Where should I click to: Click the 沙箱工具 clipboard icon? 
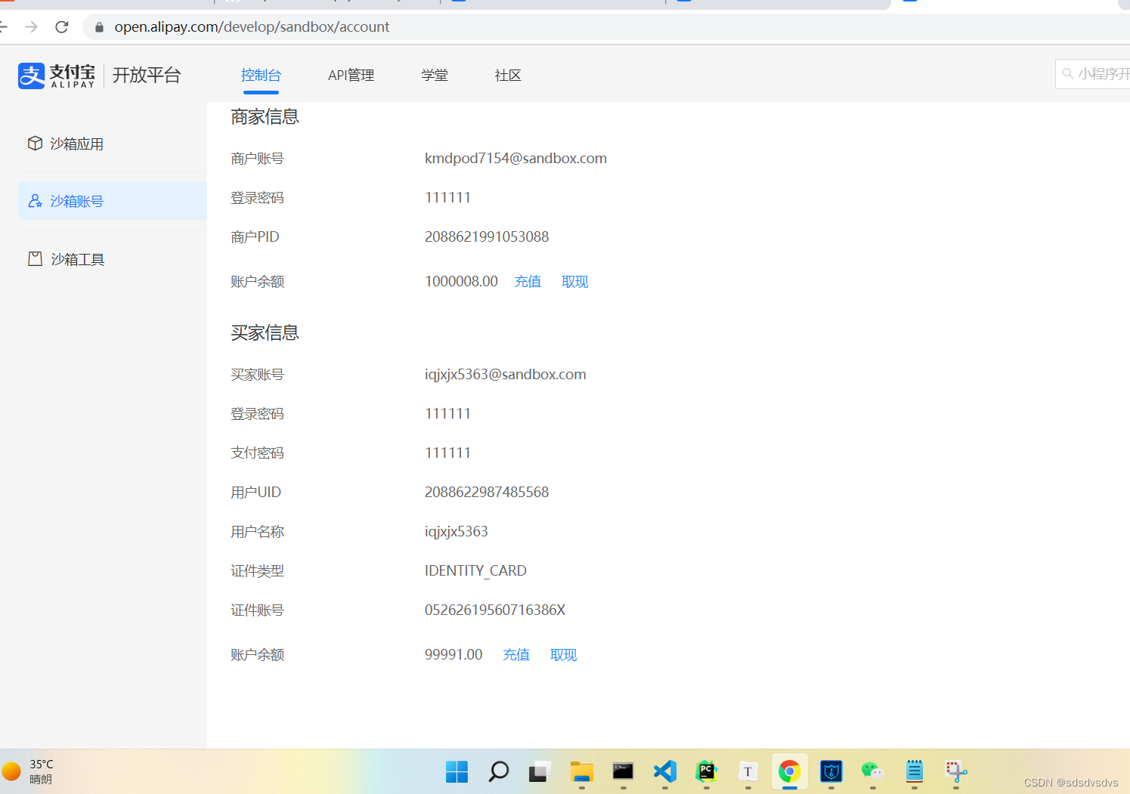(35, 259)
